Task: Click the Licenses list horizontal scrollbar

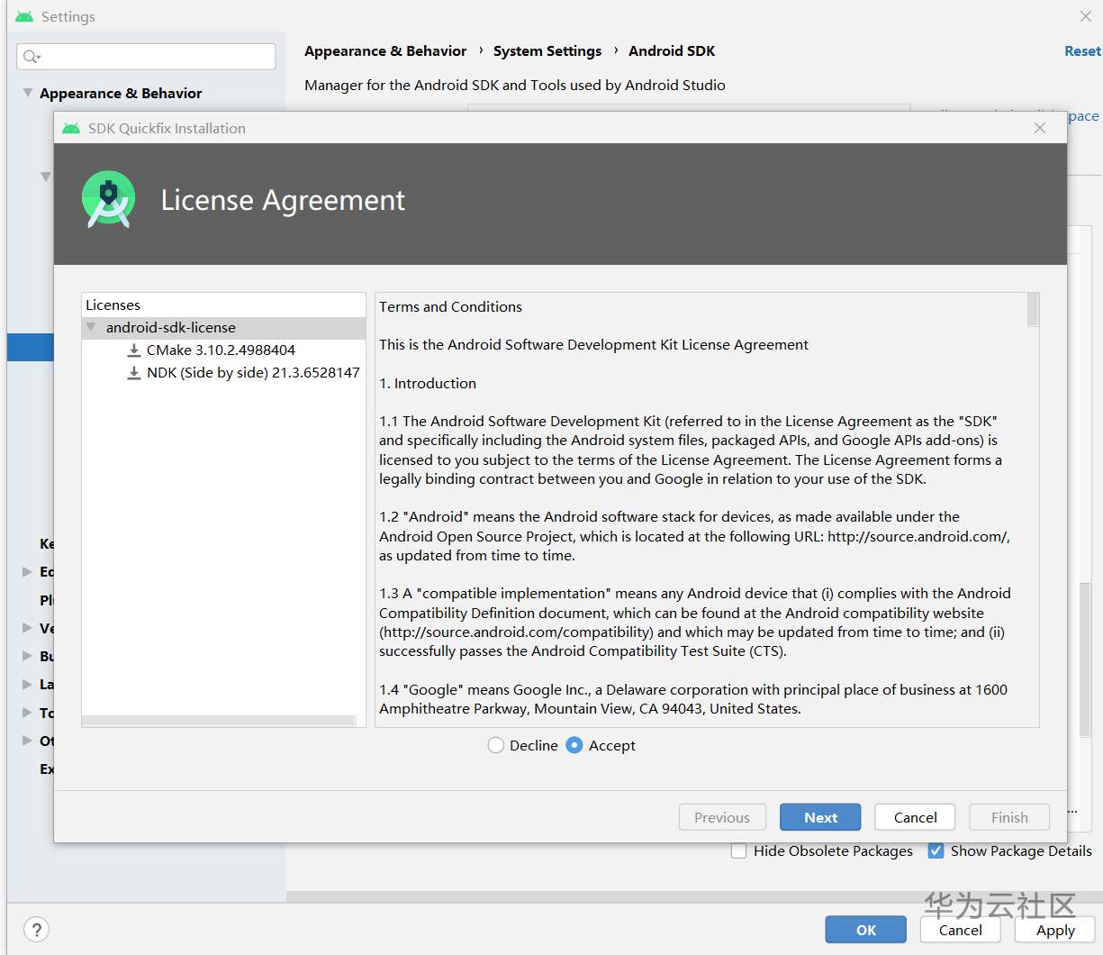Action: [x=219, y=721]
